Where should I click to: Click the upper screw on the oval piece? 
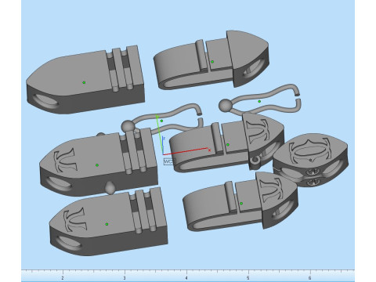pyautogui.click(x=312, y=172)
